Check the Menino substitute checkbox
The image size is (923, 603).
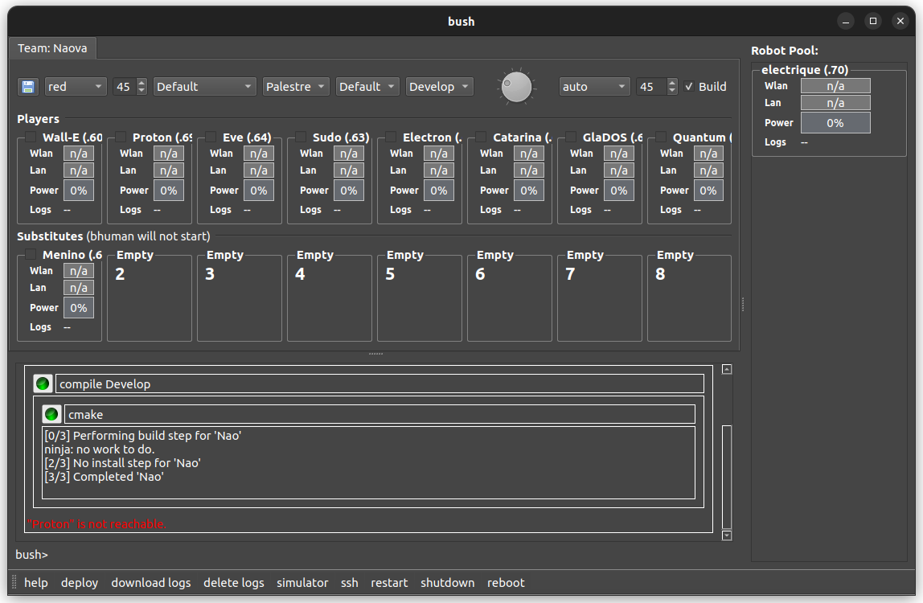31,255
